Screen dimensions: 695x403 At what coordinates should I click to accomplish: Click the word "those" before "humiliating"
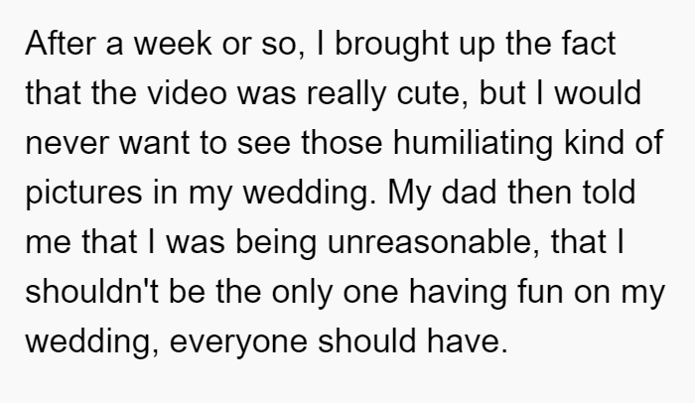(x=342, y=143)
